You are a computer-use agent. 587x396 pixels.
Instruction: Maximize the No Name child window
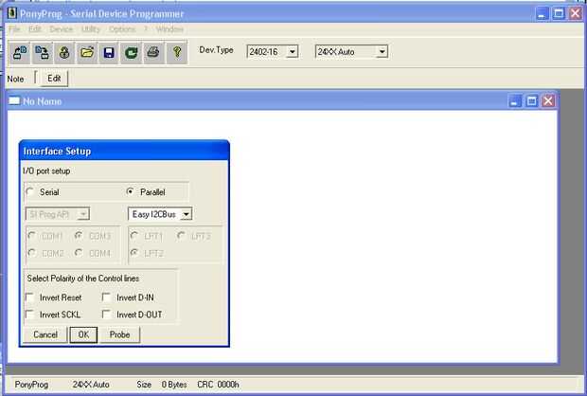[531, 100]
